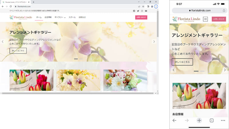Tap the 詳しくはこちら button on mobile
Image resolution: width=229 pixels, height=129 pixels.
(x=182, y=62)
